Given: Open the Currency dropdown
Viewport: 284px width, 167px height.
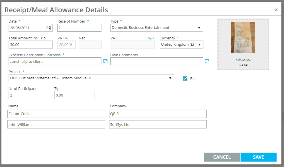Looking at the screenshot, I should 181,45.
